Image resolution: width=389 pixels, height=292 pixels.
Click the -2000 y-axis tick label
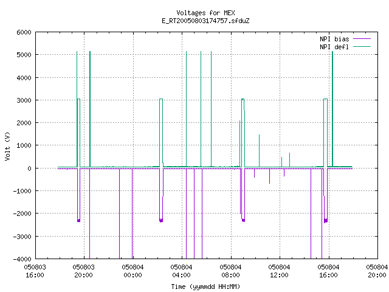coord(22,214)
